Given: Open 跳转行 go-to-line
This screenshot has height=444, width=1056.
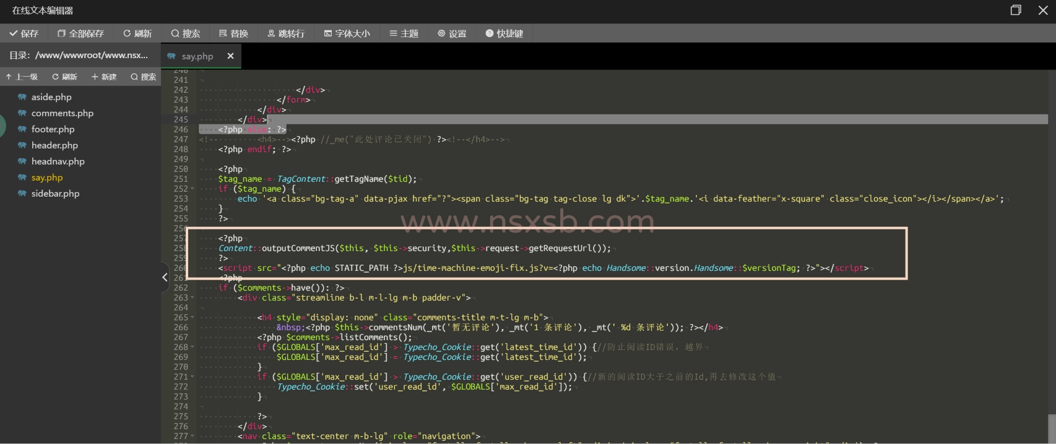Looking at the screenshot, I should pyautogui.click(x=286, y=33).
